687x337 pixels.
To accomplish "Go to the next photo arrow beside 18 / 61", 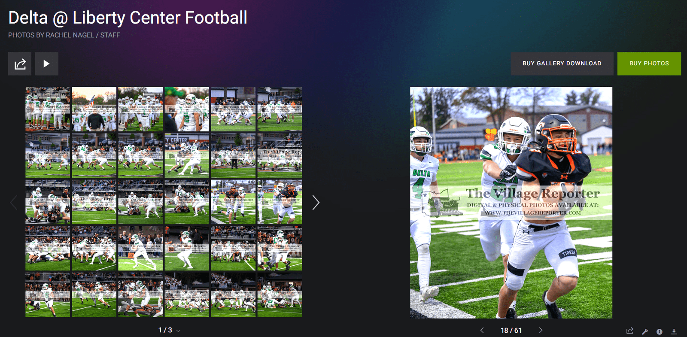I will pyautogui.click(x=541, y=330).
